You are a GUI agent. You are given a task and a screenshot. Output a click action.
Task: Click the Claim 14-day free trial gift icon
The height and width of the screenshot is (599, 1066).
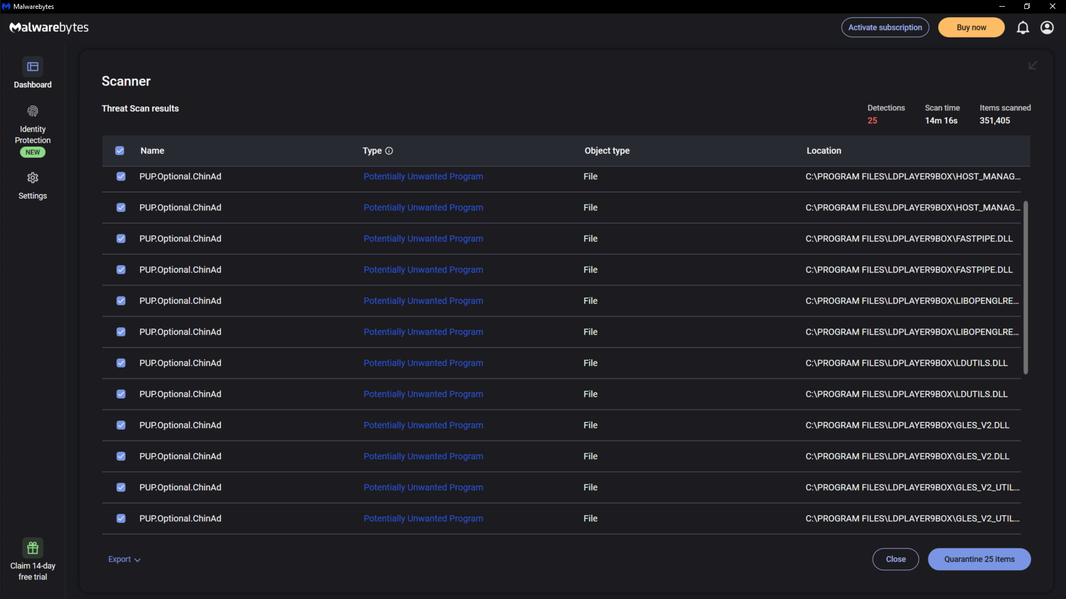pos(33,548)
